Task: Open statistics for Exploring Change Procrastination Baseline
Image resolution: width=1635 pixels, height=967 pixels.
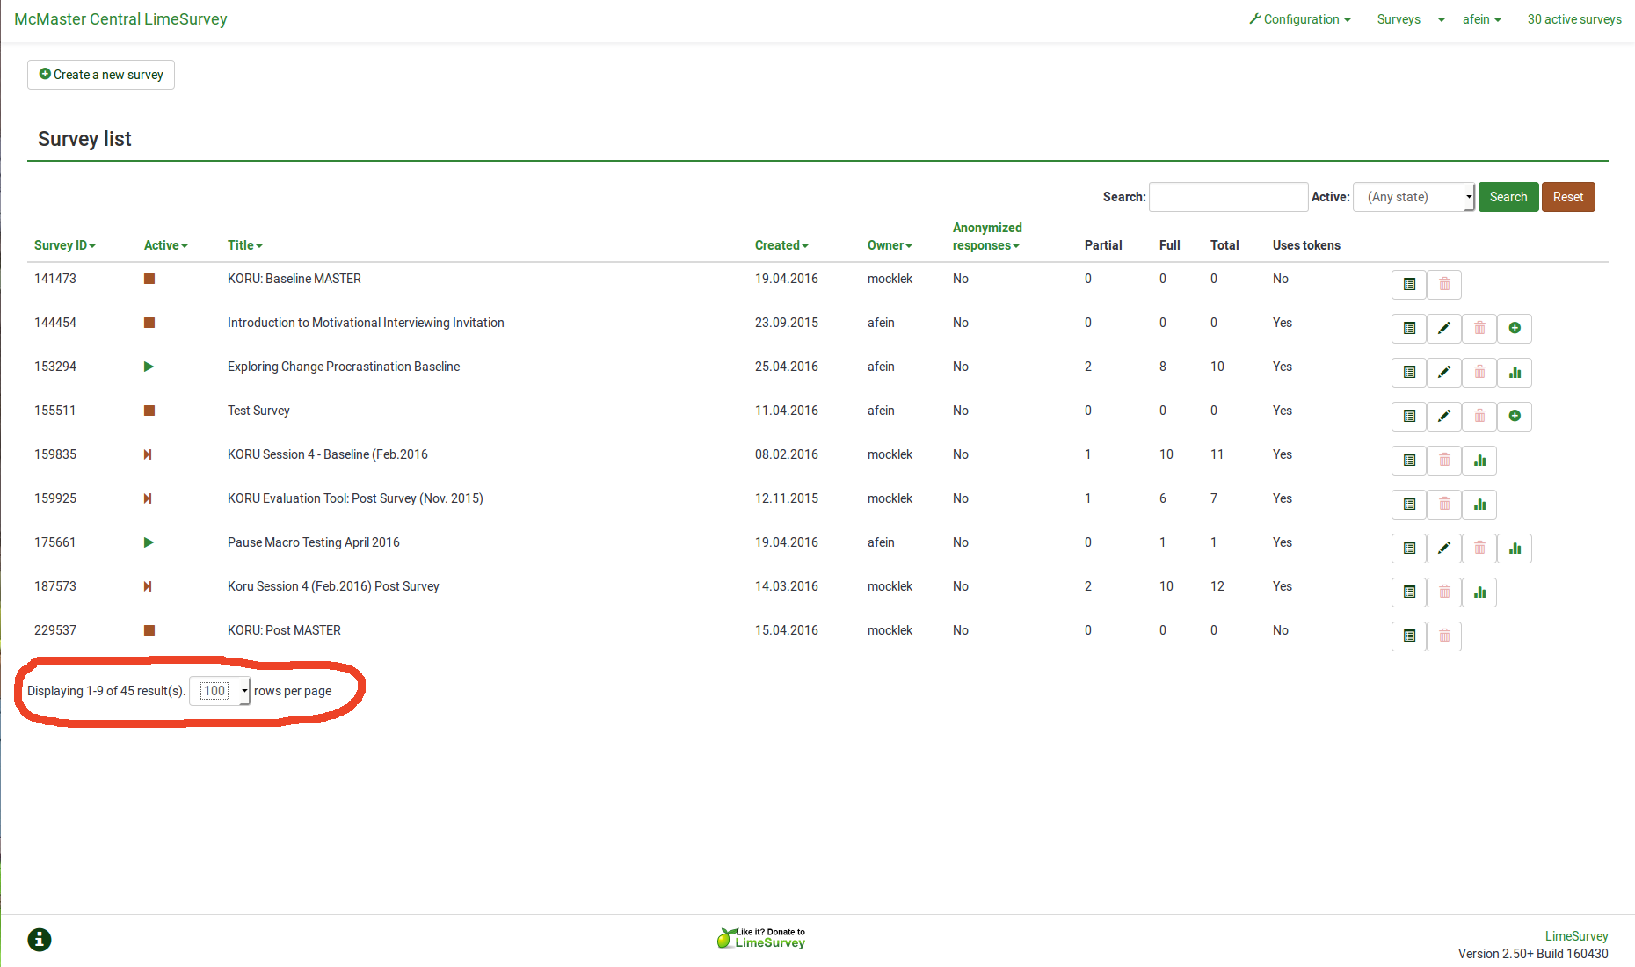Action: 1515,373
